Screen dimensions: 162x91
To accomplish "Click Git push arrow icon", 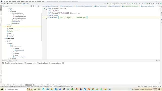I will point(149,4).
